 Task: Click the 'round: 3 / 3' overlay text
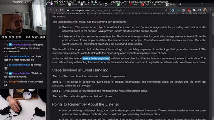pyautogui.click(x=21, y=2)
